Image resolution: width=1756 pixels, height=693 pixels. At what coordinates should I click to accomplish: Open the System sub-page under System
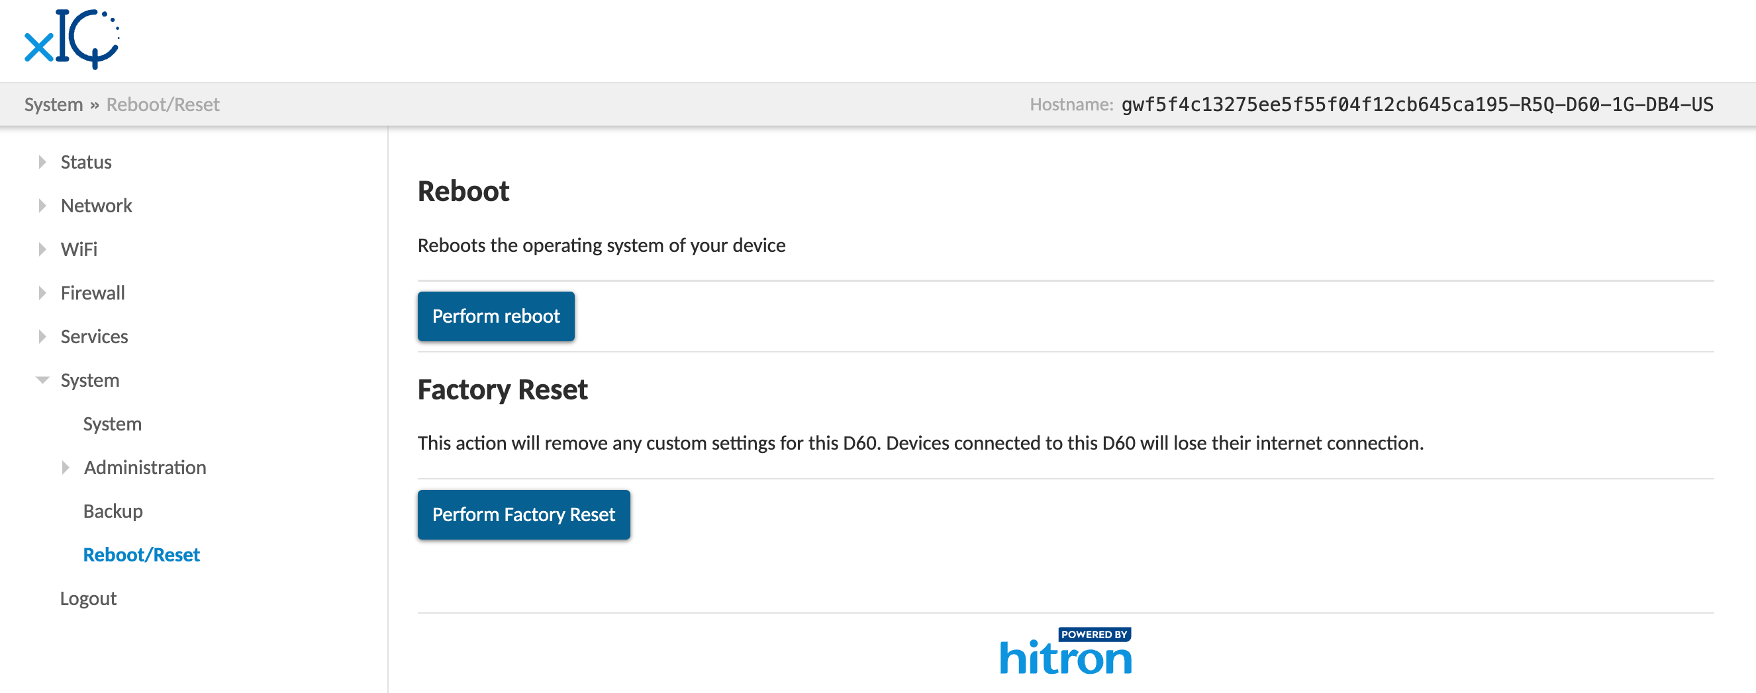click(113, 424)
